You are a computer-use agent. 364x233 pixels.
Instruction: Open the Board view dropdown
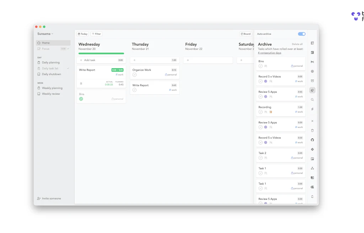tap(246, 34)
